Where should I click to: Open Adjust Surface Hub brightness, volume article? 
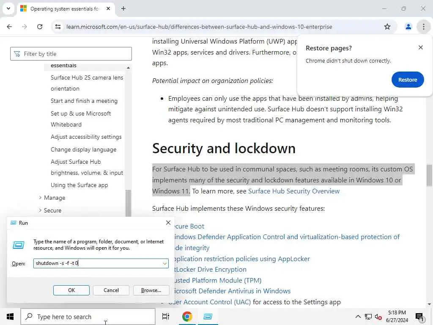click(x=87, y=167)
